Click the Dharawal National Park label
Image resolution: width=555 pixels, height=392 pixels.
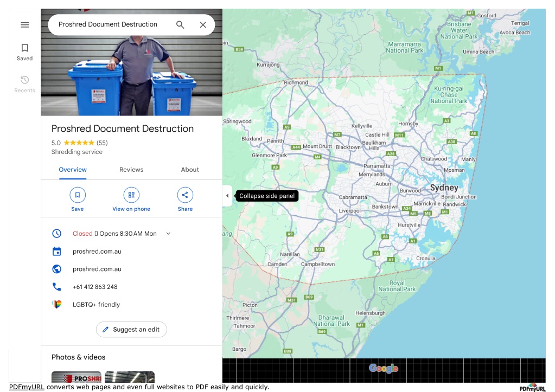click(331, 320)
